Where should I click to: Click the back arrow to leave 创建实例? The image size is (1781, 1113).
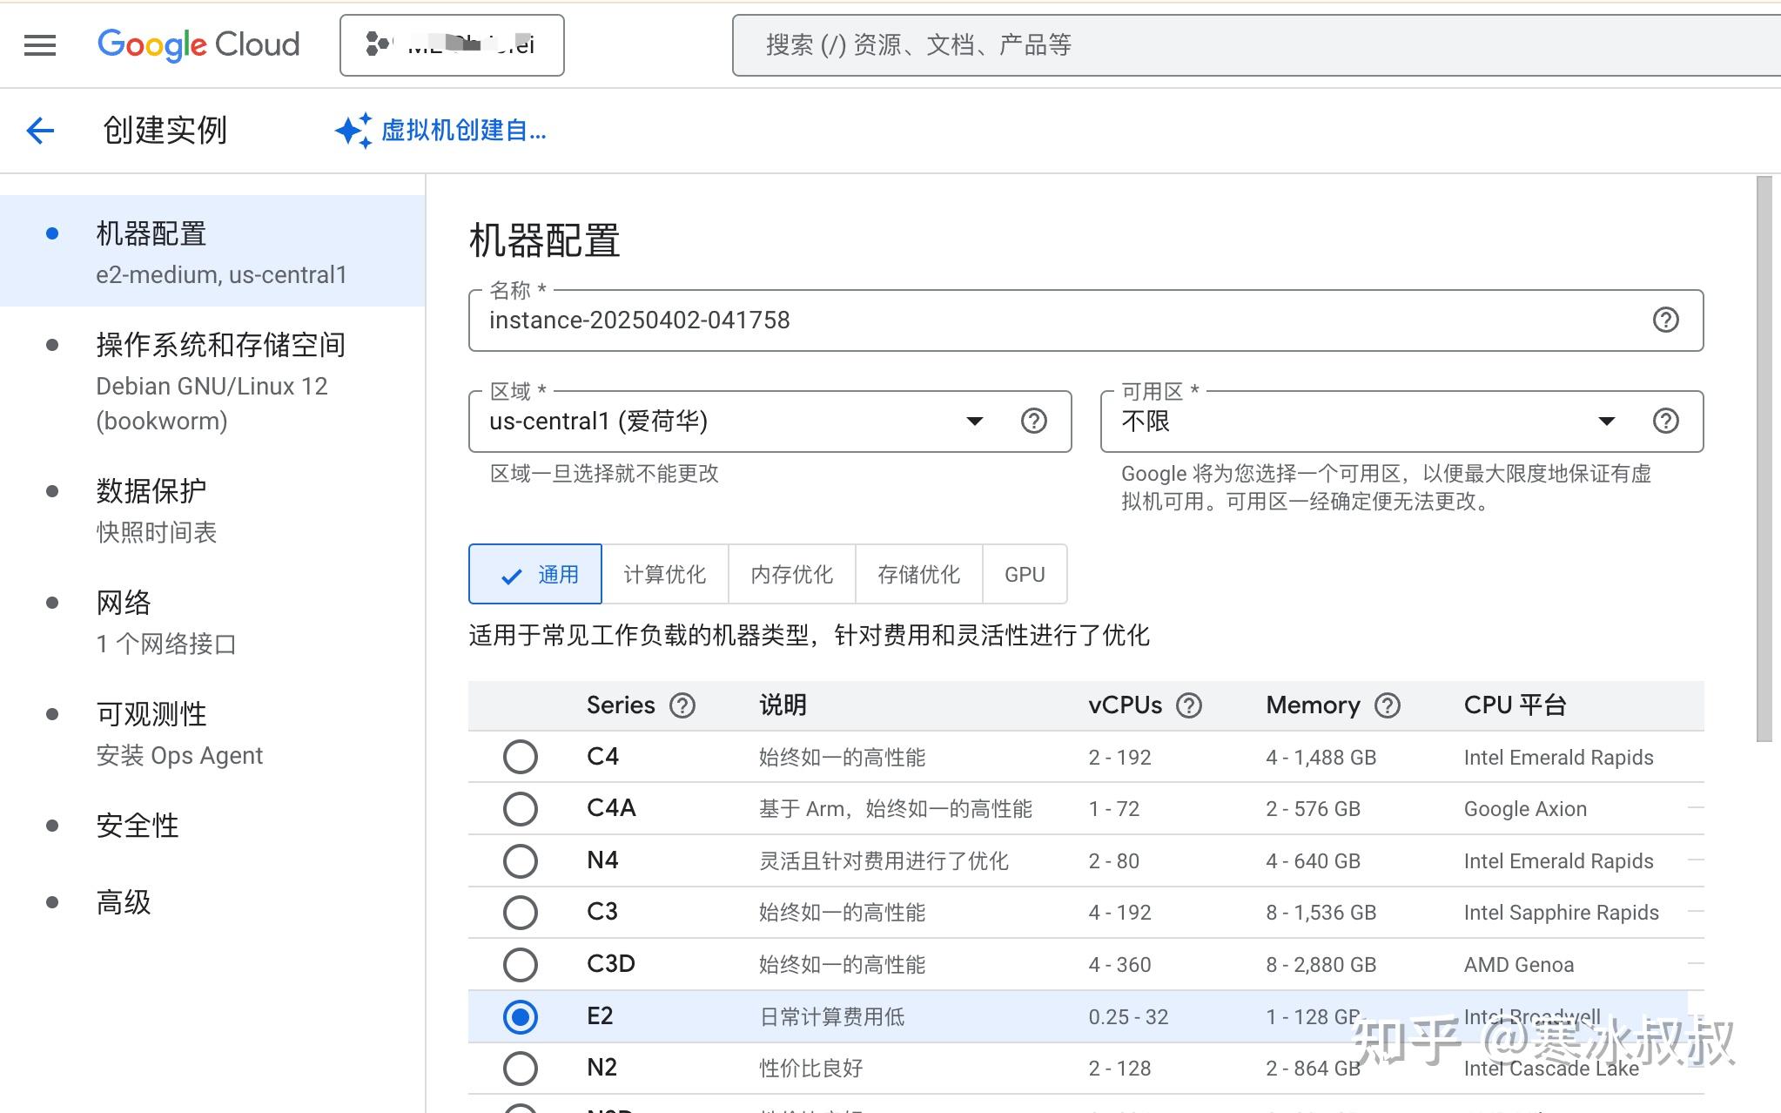[x=39, y=130]
